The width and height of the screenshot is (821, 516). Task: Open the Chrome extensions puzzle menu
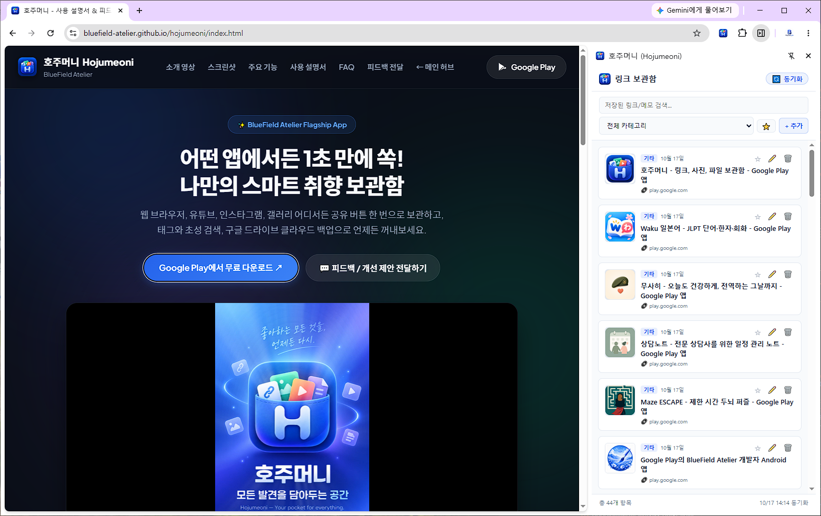coord(742,33)
